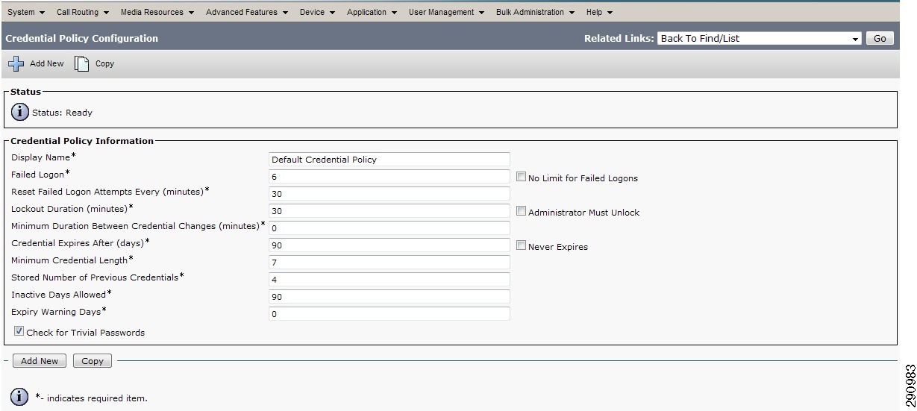Check Administrator Must Unlock option
Viewport: 917px width, 411px height.
pyautogui.click(x=522, y=211)
